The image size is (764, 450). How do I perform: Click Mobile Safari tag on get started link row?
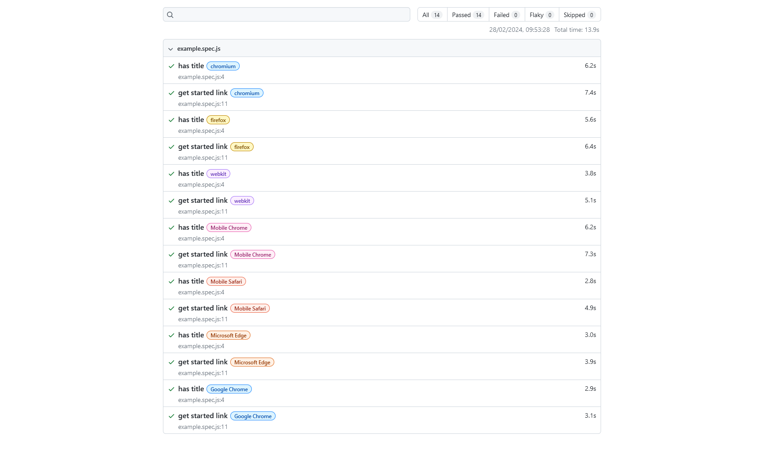[250, 309]
